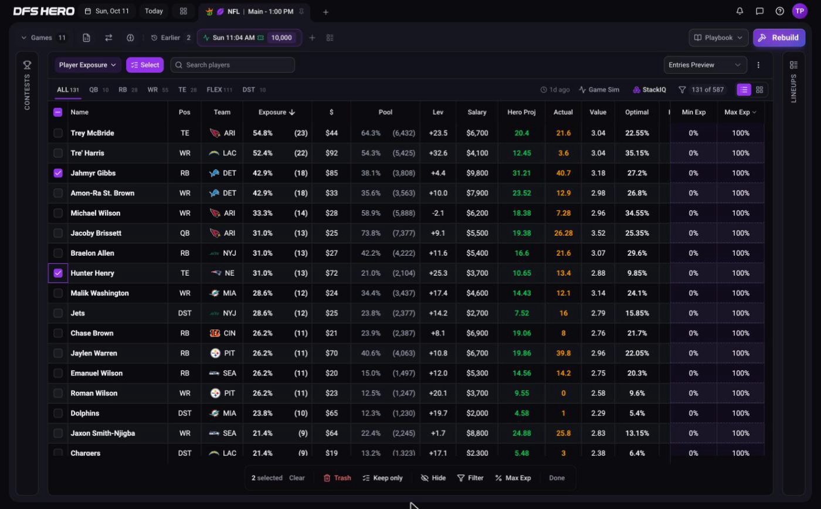Image resolution: width=821 pixels, height=509 pixels.
Task: Switch to the DST position tab
Action: pos(254,90)
